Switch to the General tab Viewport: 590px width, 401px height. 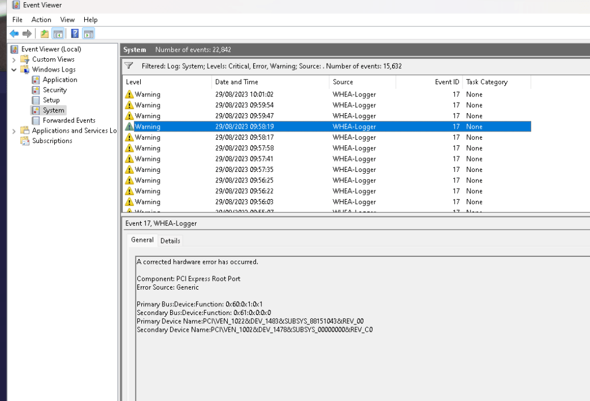tap(142, 240)
